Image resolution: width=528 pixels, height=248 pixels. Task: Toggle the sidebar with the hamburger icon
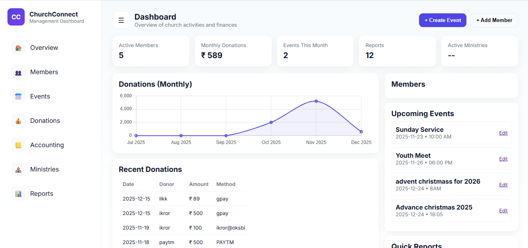tap(121, 20)
